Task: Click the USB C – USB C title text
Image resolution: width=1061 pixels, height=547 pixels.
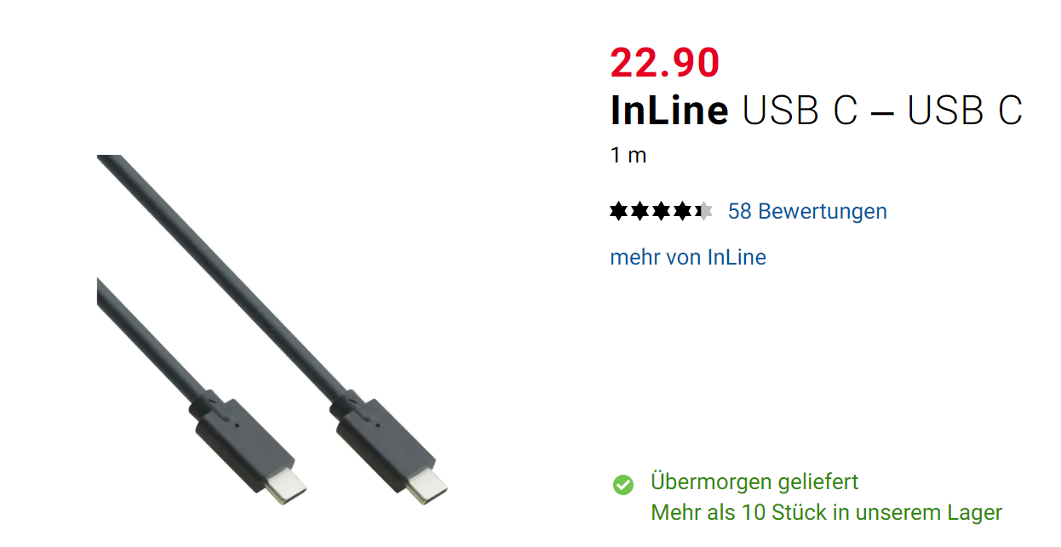Action: [x=882, y=111]
